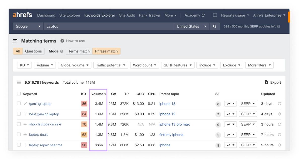302x163 pixels.
Task: Click the Ahrefs logo
Action: [x=22, y=15]
